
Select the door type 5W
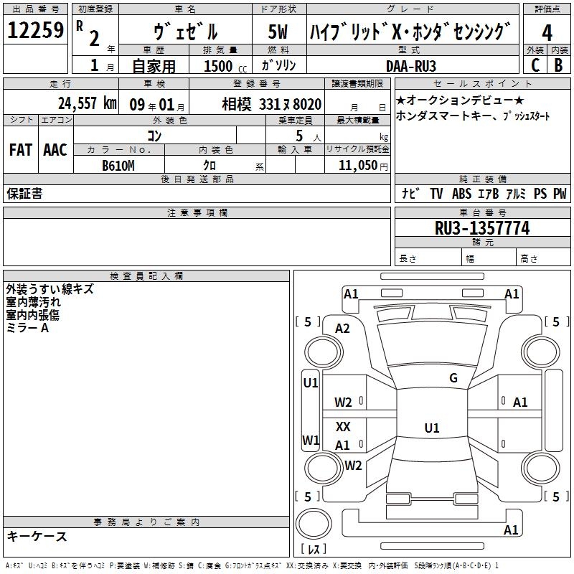278,32
